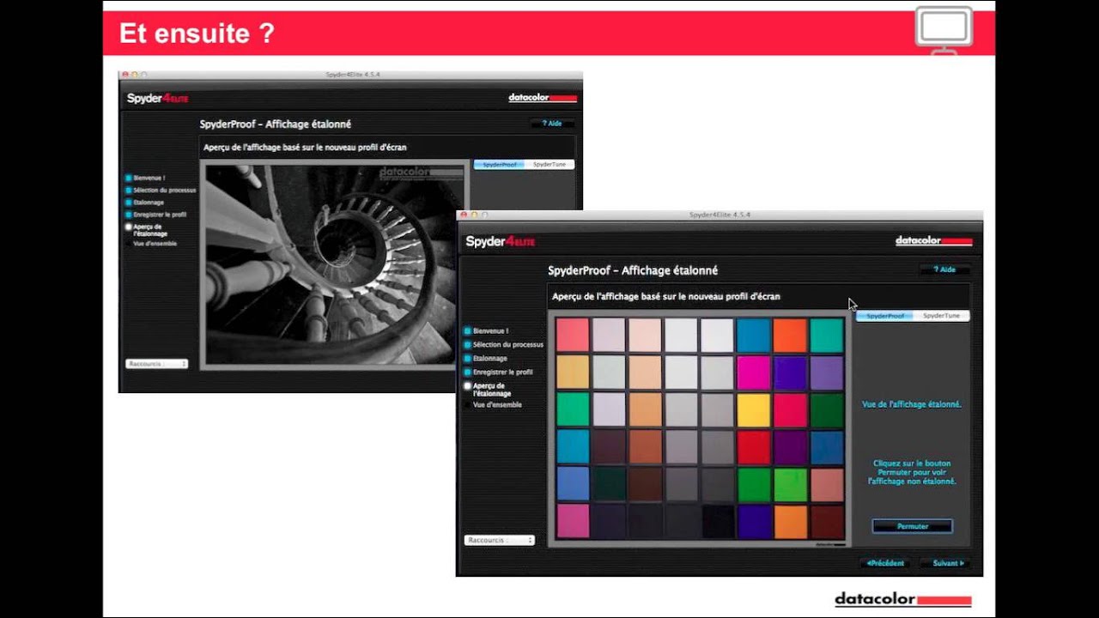Click 'Vue de l'affichage étalonné.' text
This screenshot has height=618, width=1099.
(912, 404)
